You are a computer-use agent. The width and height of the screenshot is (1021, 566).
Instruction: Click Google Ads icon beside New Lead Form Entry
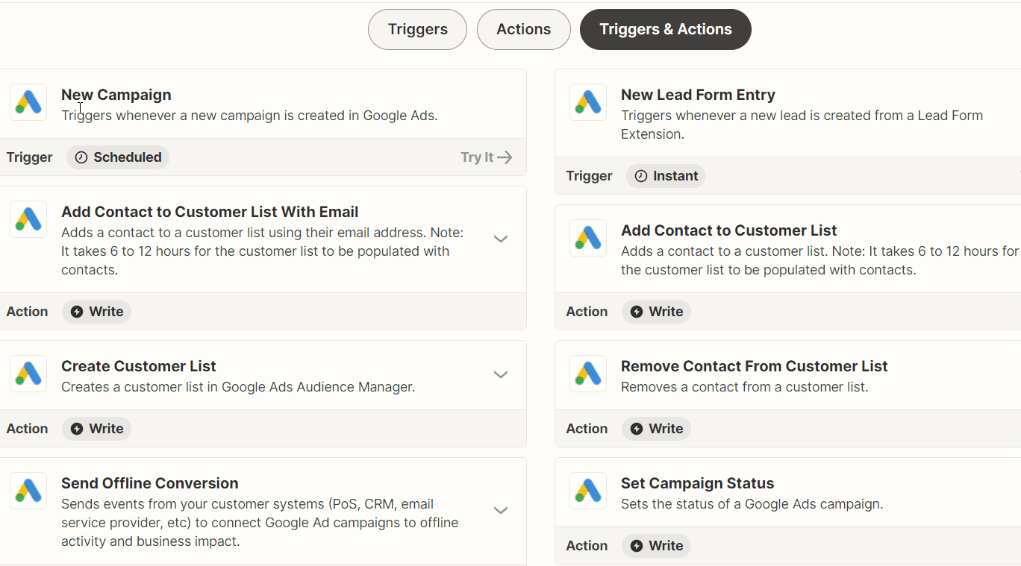tap(588, 102)
